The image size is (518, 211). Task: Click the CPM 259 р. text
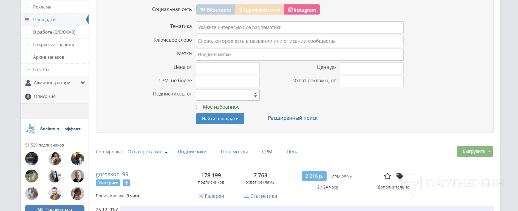coord(342,177)
